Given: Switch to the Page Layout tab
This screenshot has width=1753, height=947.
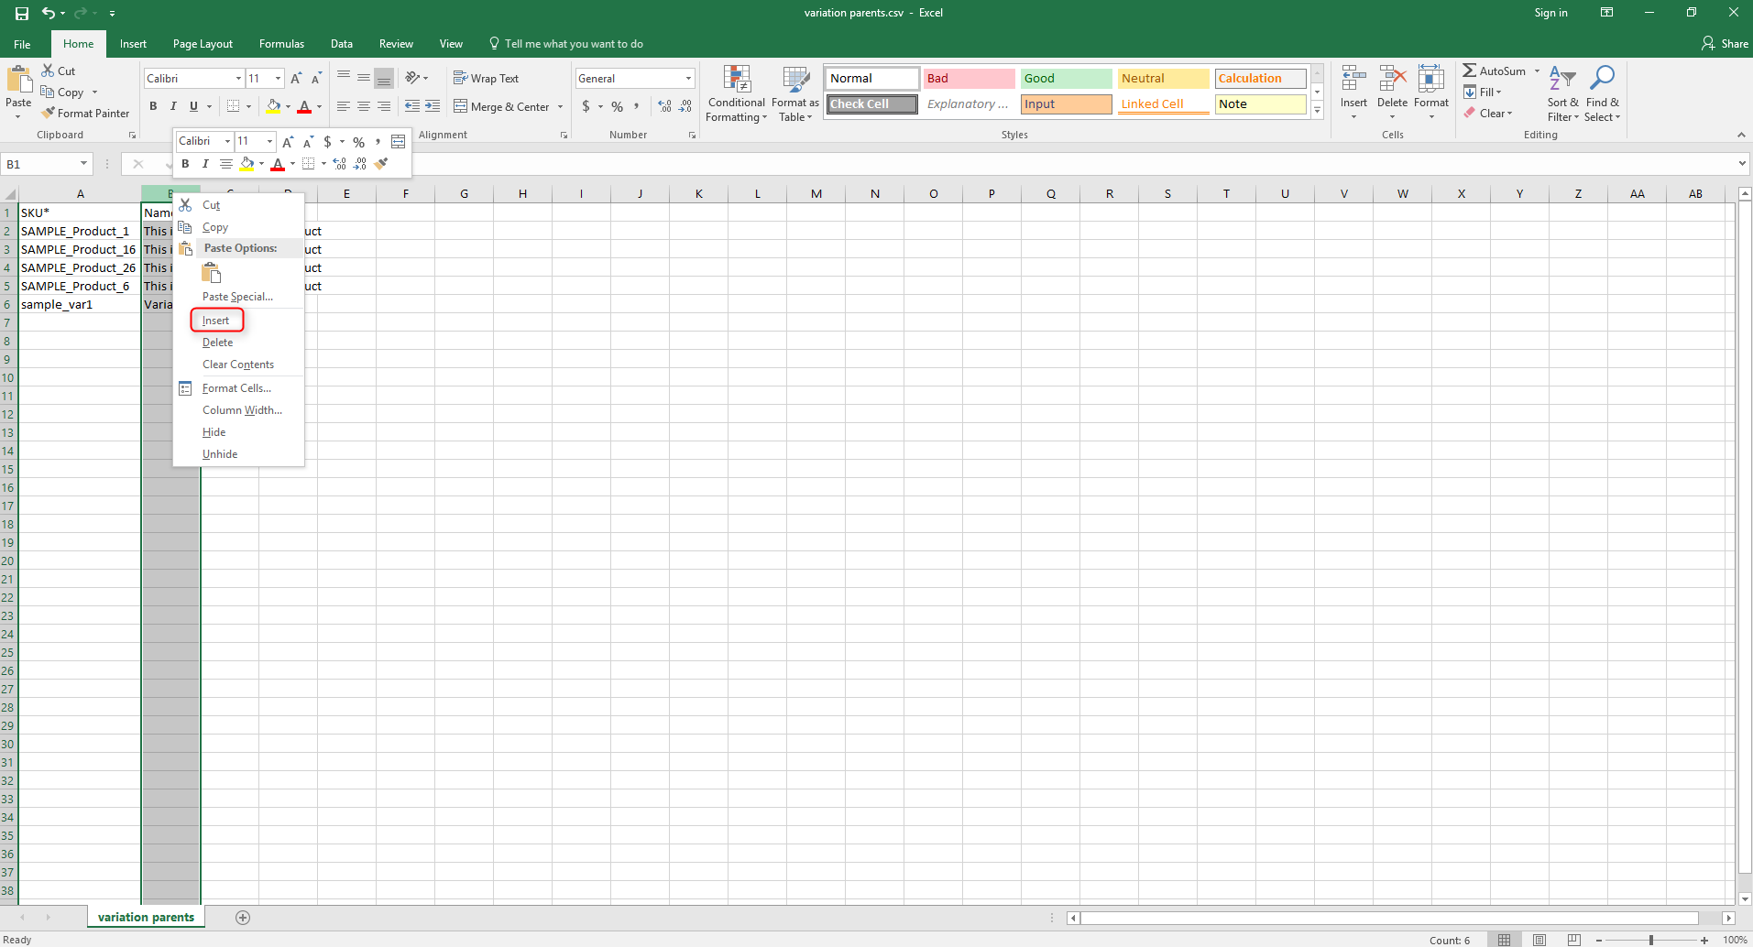Looking at the screenshot, I should [203, 44].
